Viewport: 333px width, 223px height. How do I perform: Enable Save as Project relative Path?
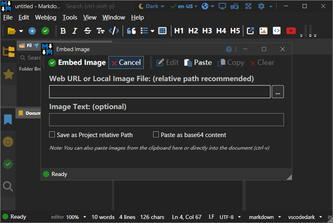[52, 134]
